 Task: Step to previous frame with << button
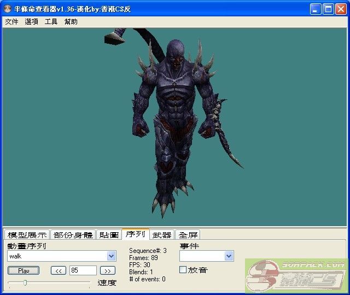pyautogui.click(x=59, y=270)
